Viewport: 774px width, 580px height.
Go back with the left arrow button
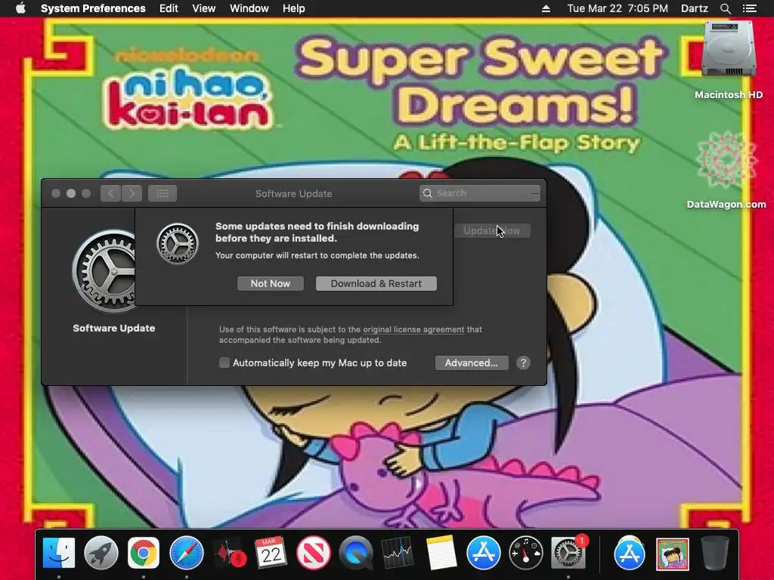click(x=110, y=193)
